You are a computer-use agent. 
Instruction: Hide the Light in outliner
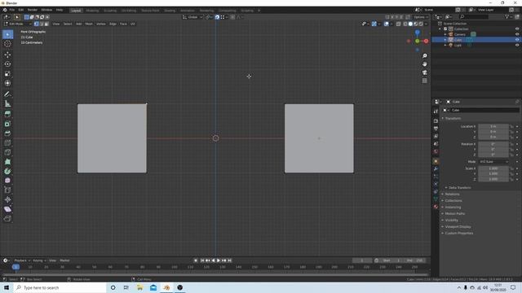click(x=517, y=45)
